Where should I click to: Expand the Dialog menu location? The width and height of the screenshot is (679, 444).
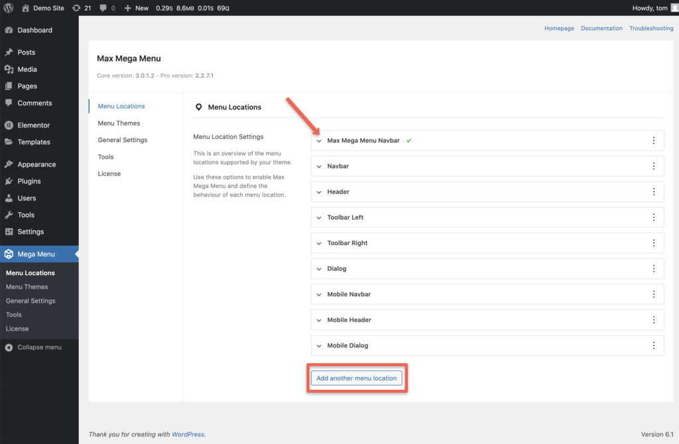point(319,269)
